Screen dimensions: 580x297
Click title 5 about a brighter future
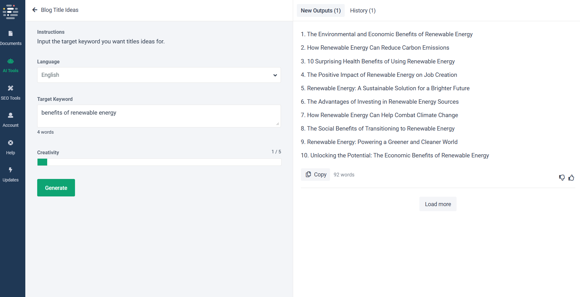click(385, 88)
